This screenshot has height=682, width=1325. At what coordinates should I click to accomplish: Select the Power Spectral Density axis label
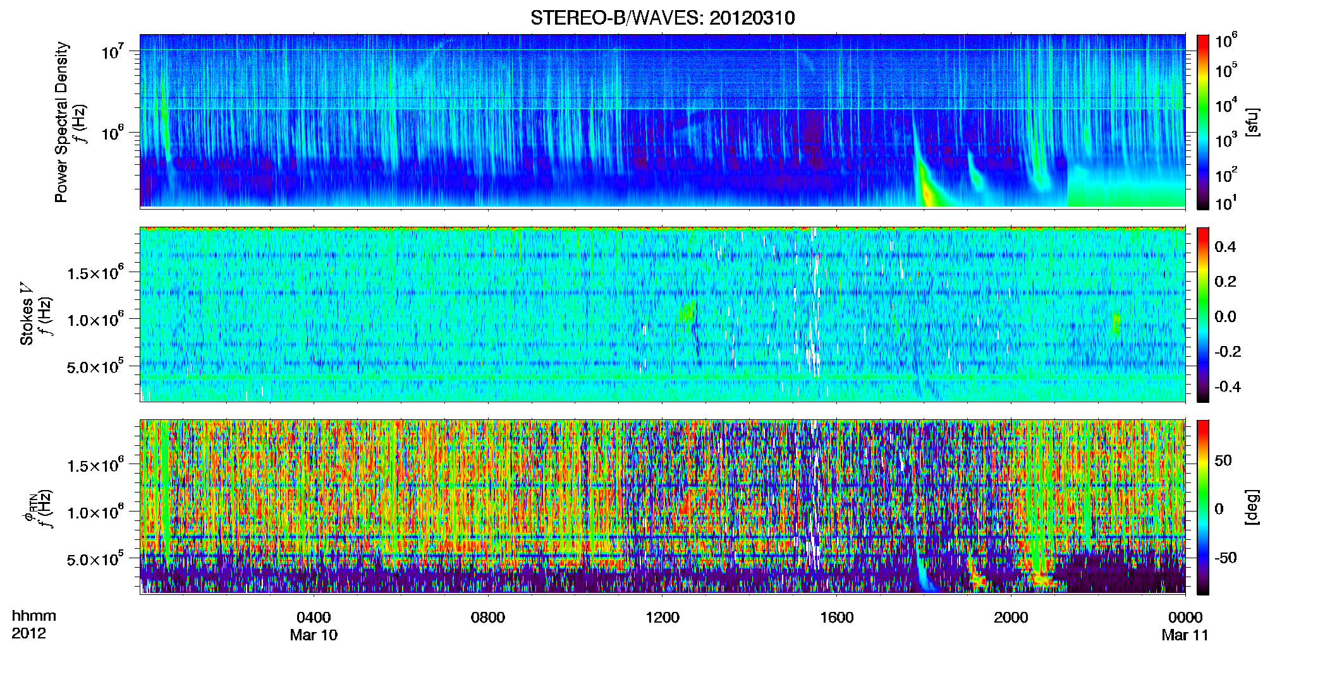(x=62, y=122)
